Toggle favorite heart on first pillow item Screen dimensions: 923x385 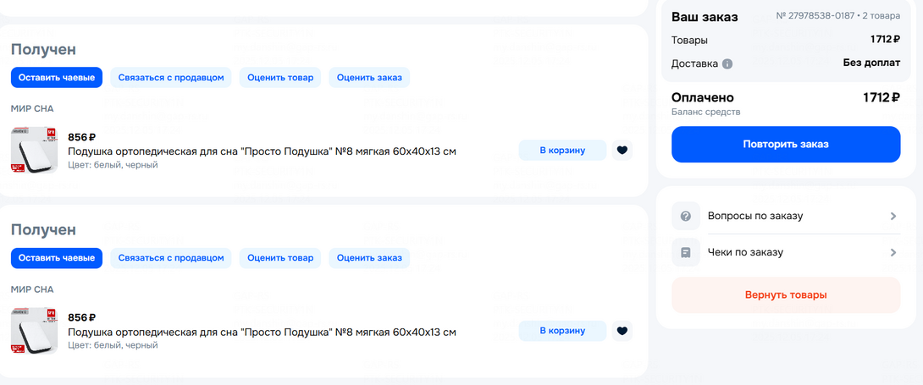[622, 151]
